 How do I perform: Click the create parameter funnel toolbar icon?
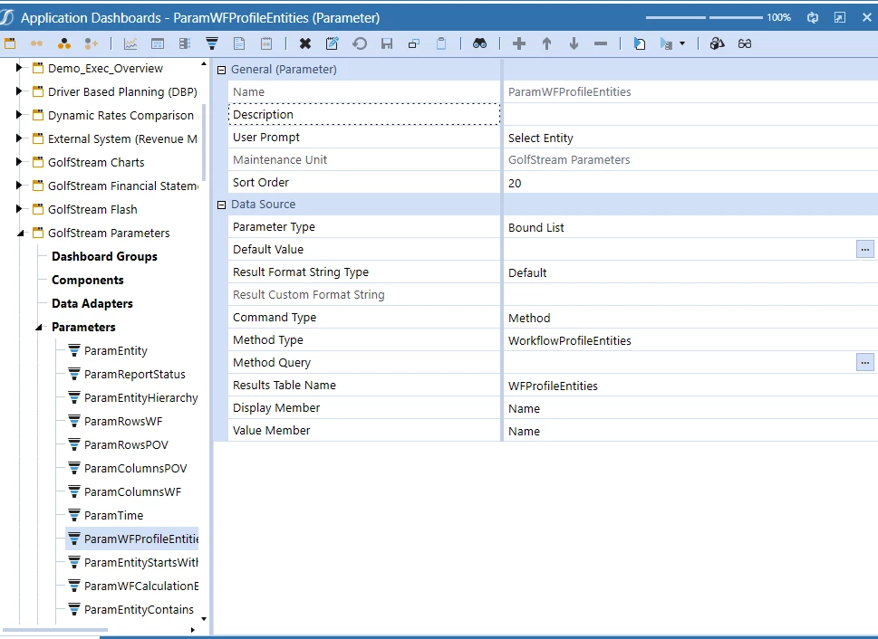click(x=212, y=43)
